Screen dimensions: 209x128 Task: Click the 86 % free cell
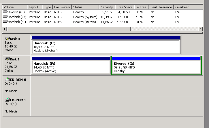coord(140,12)
